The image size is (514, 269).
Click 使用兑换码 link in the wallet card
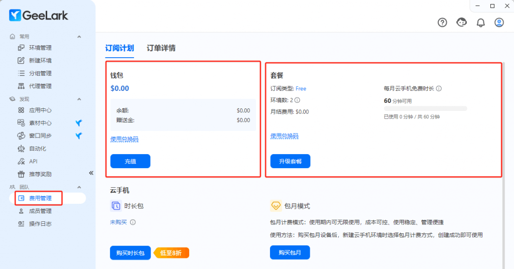[x=124, y=139]
